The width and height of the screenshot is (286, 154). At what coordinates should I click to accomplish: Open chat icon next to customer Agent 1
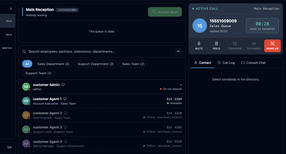[65, 99]
